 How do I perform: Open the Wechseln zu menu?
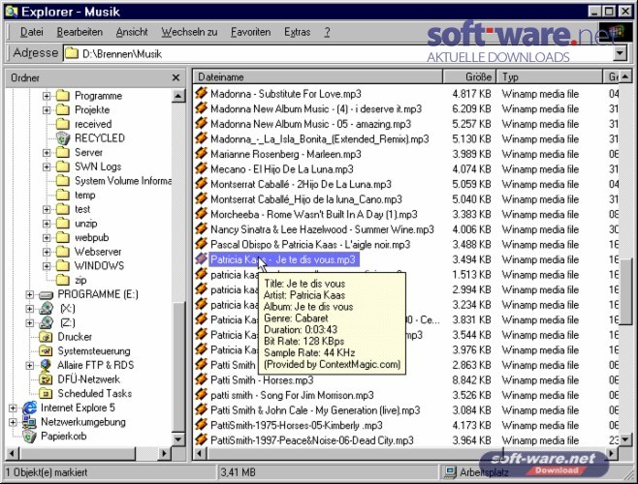[x=189, y=32]
